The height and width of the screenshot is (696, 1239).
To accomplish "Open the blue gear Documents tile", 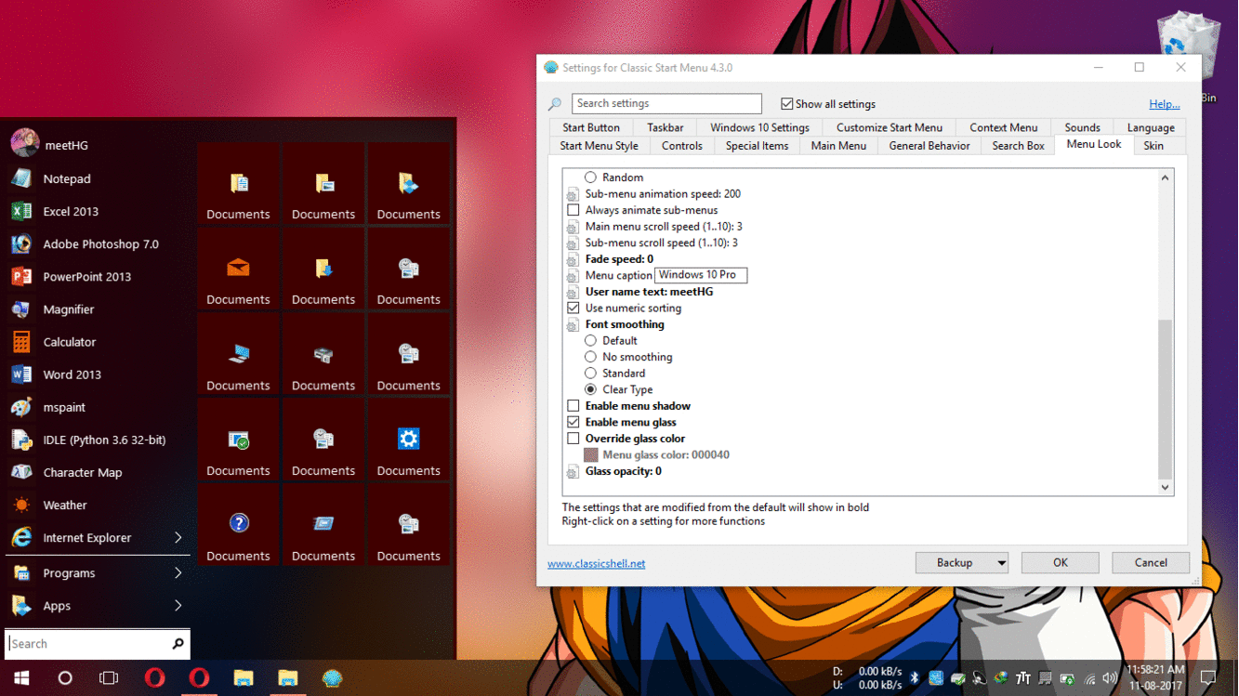I will click(408, 439).
